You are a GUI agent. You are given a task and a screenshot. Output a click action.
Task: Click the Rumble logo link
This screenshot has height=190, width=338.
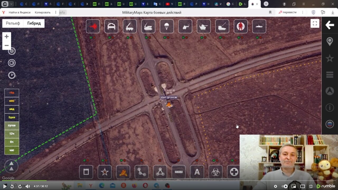click(x=326, y=186)
